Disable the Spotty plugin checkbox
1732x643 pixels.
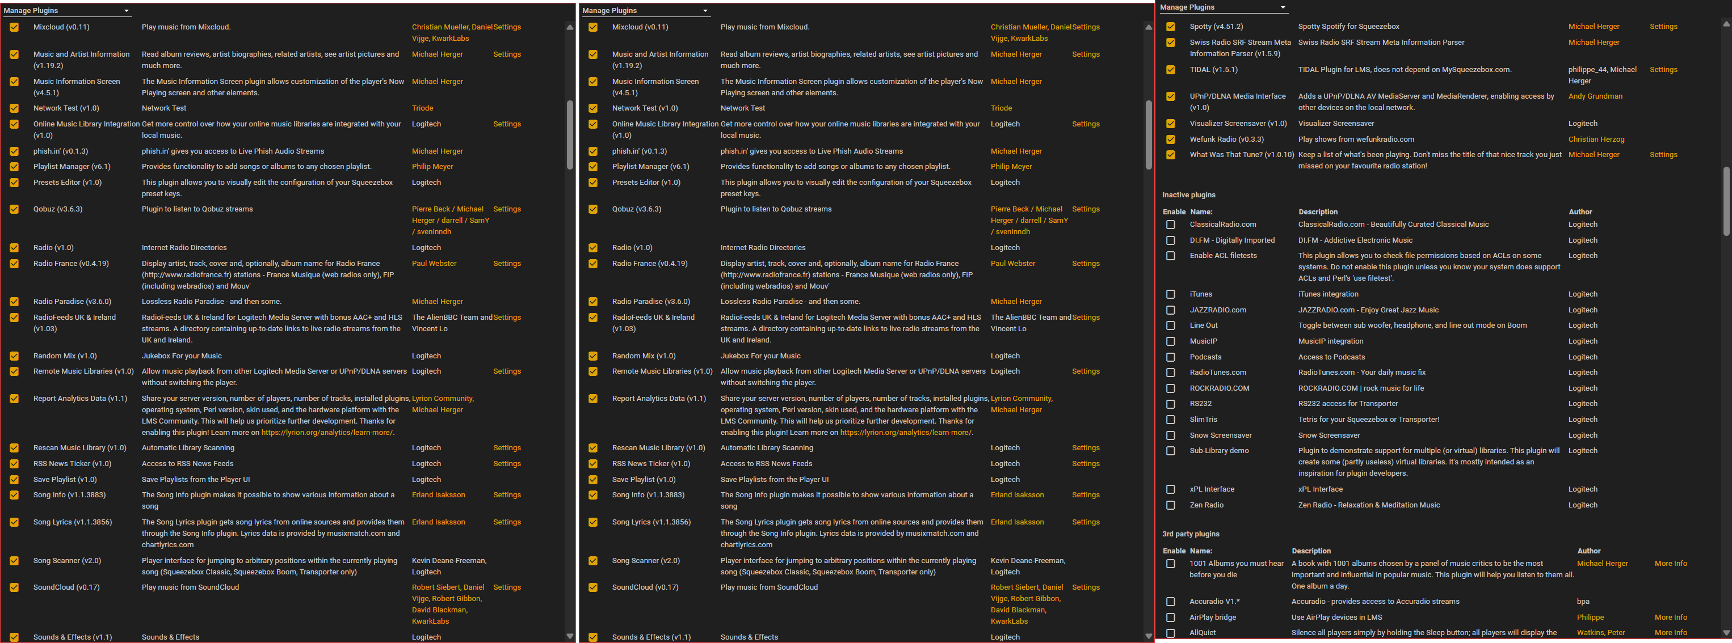tap(1171, 27)
